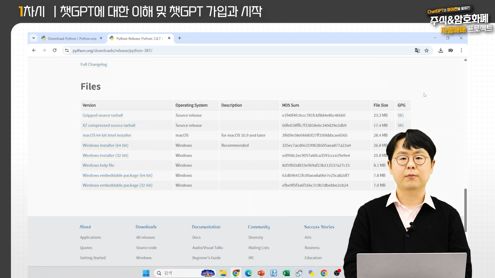Open the second Chrome icon next to OBS

(x=324, y=273)
